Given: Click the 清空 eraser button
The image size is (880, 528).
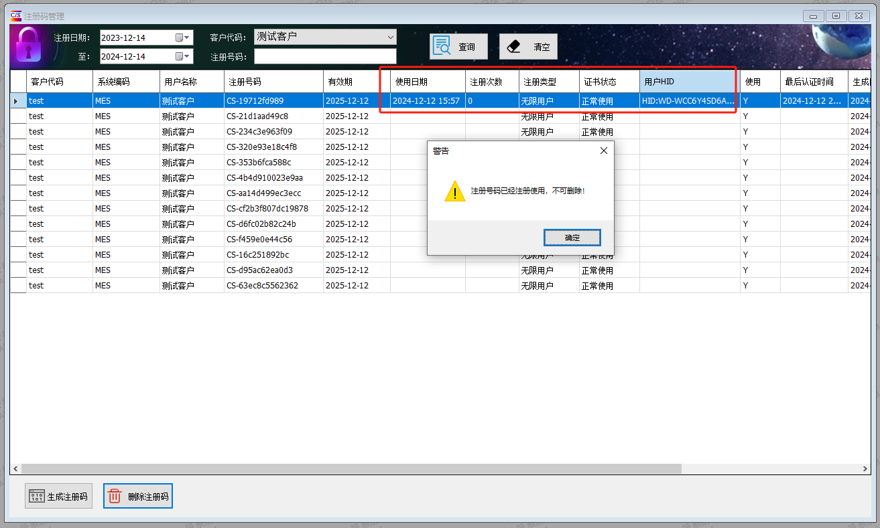Looking at the screenshot, I should coord(528,47).
